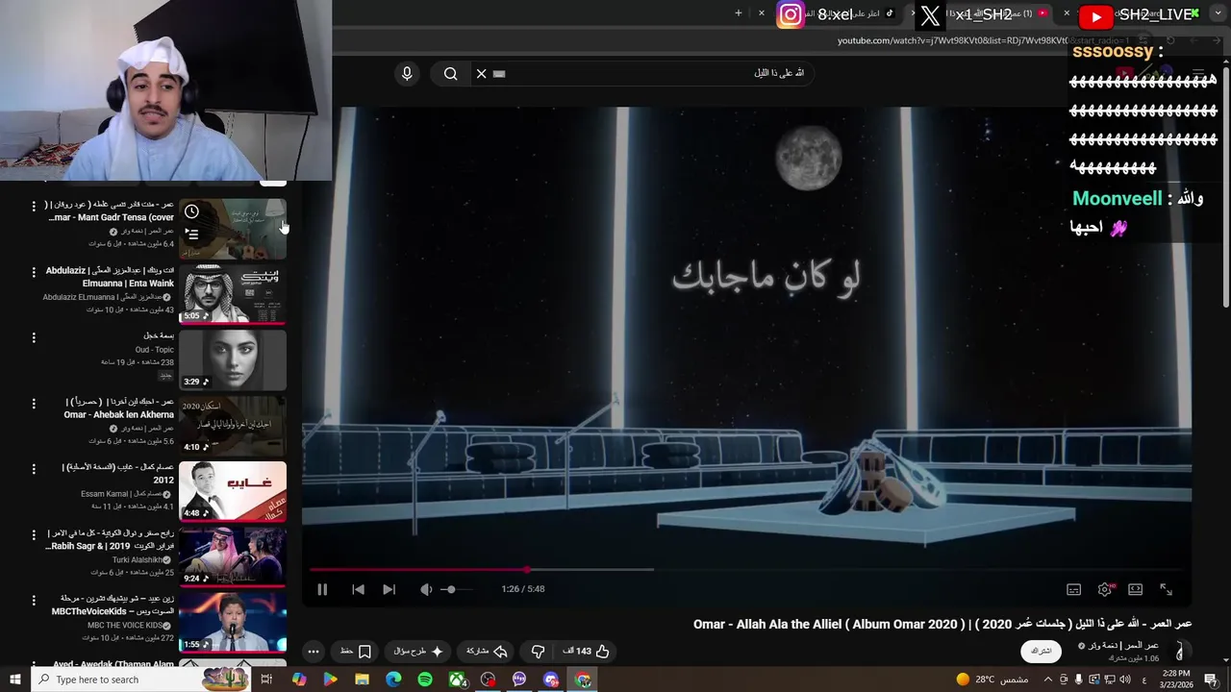Open the 28°C weather widget

point(991,680)
